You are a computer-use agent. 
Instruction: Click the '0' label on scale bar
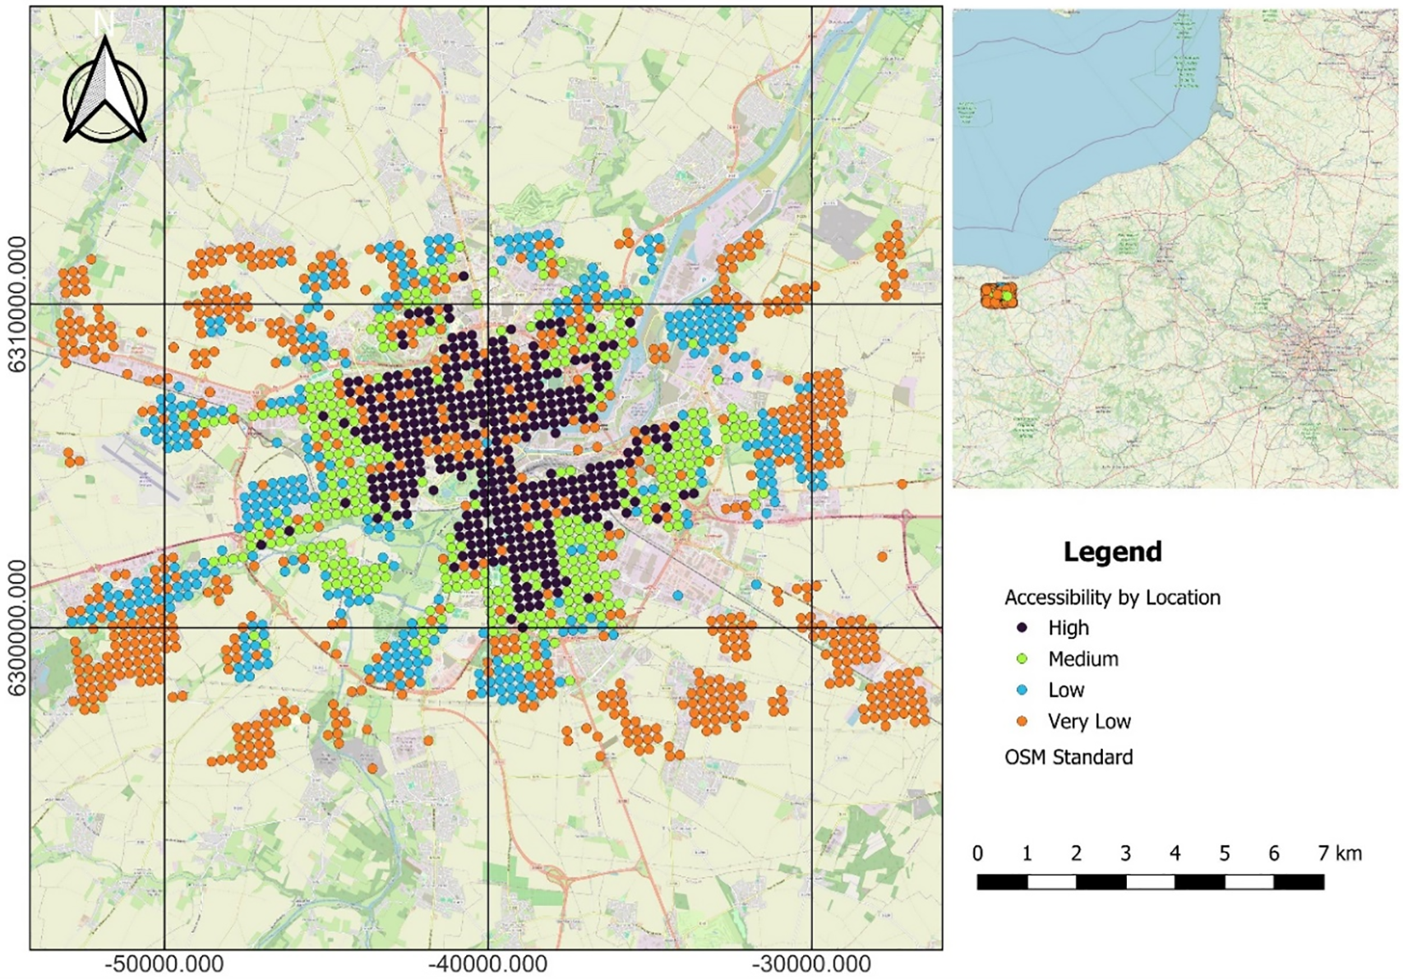point(977,853)
